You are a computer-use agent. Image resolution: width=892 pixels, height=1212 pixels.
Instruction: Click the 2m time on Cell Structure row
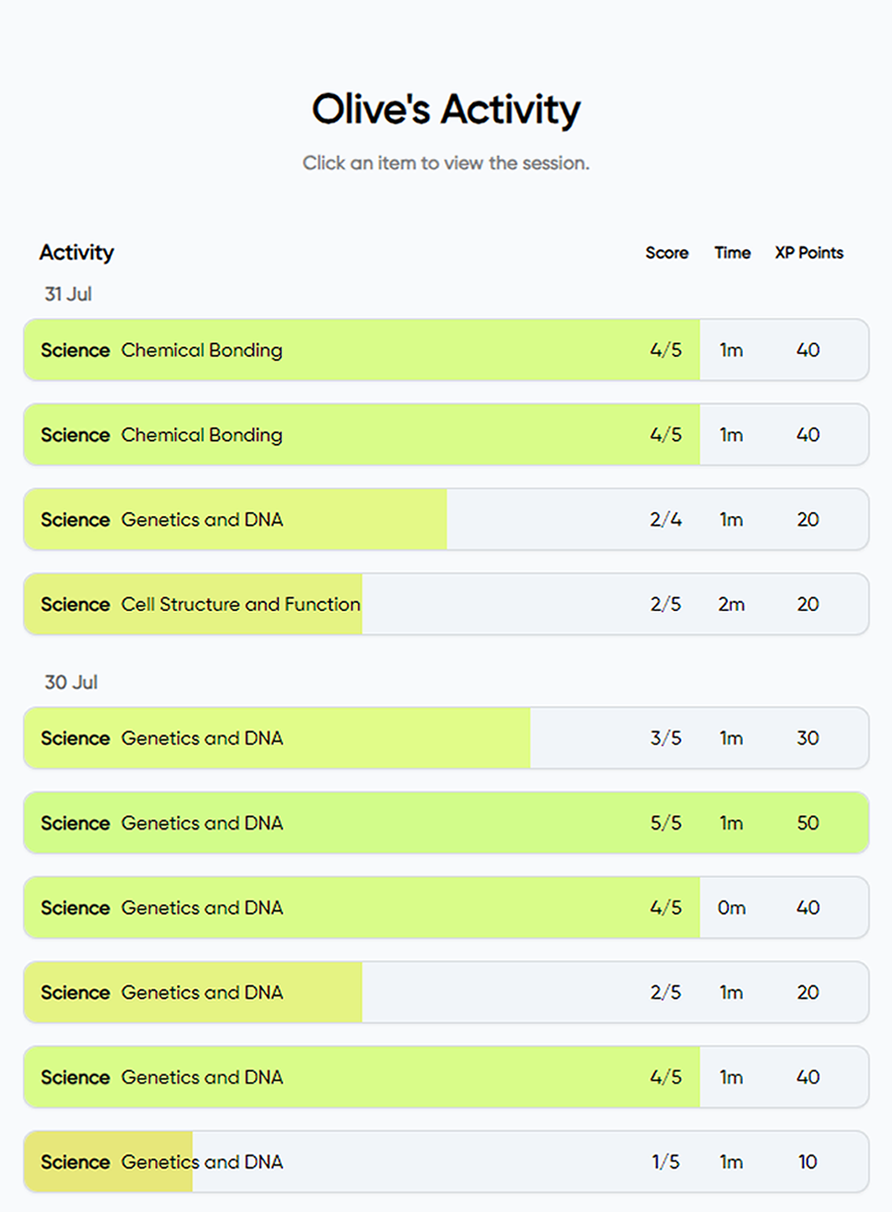click(731, 604)
